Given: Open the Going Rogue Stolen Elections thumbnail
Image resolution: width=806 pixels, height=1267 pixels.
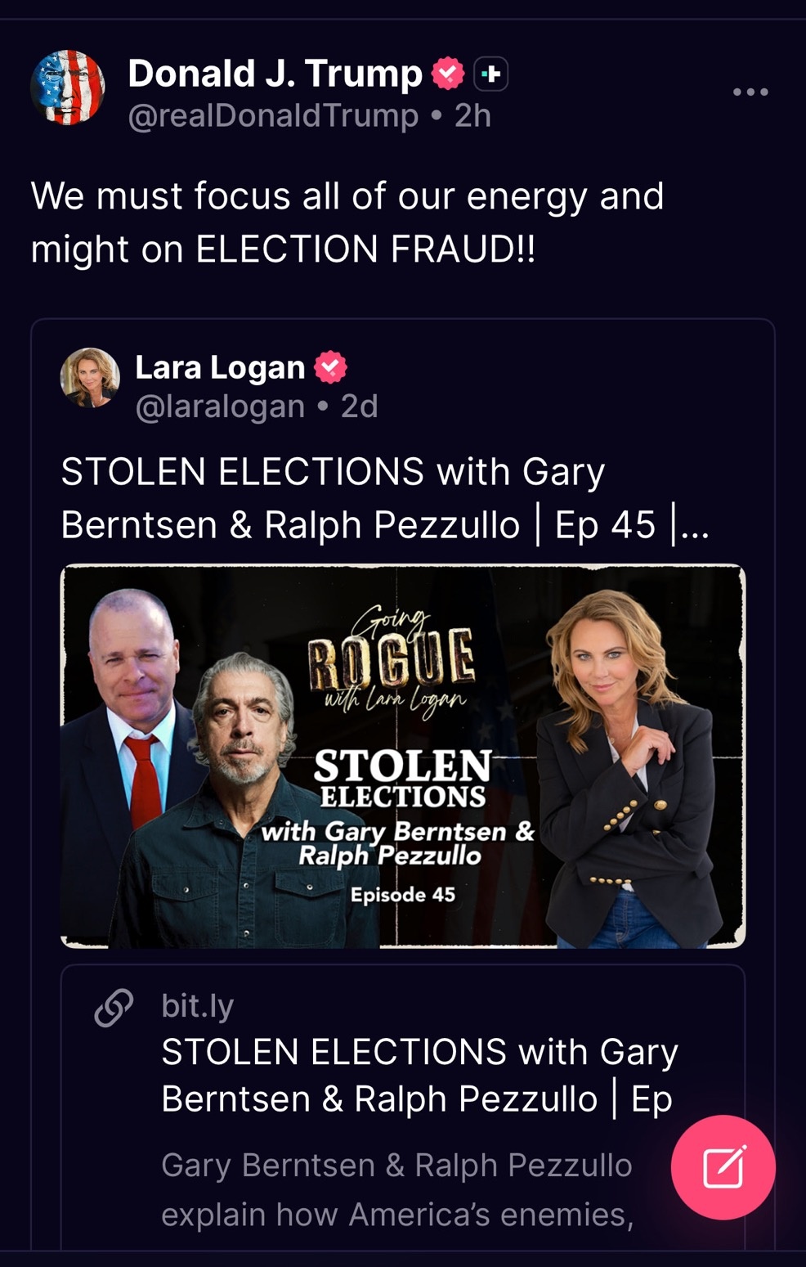Looking at the screenshot, I should tap(403, 756).
